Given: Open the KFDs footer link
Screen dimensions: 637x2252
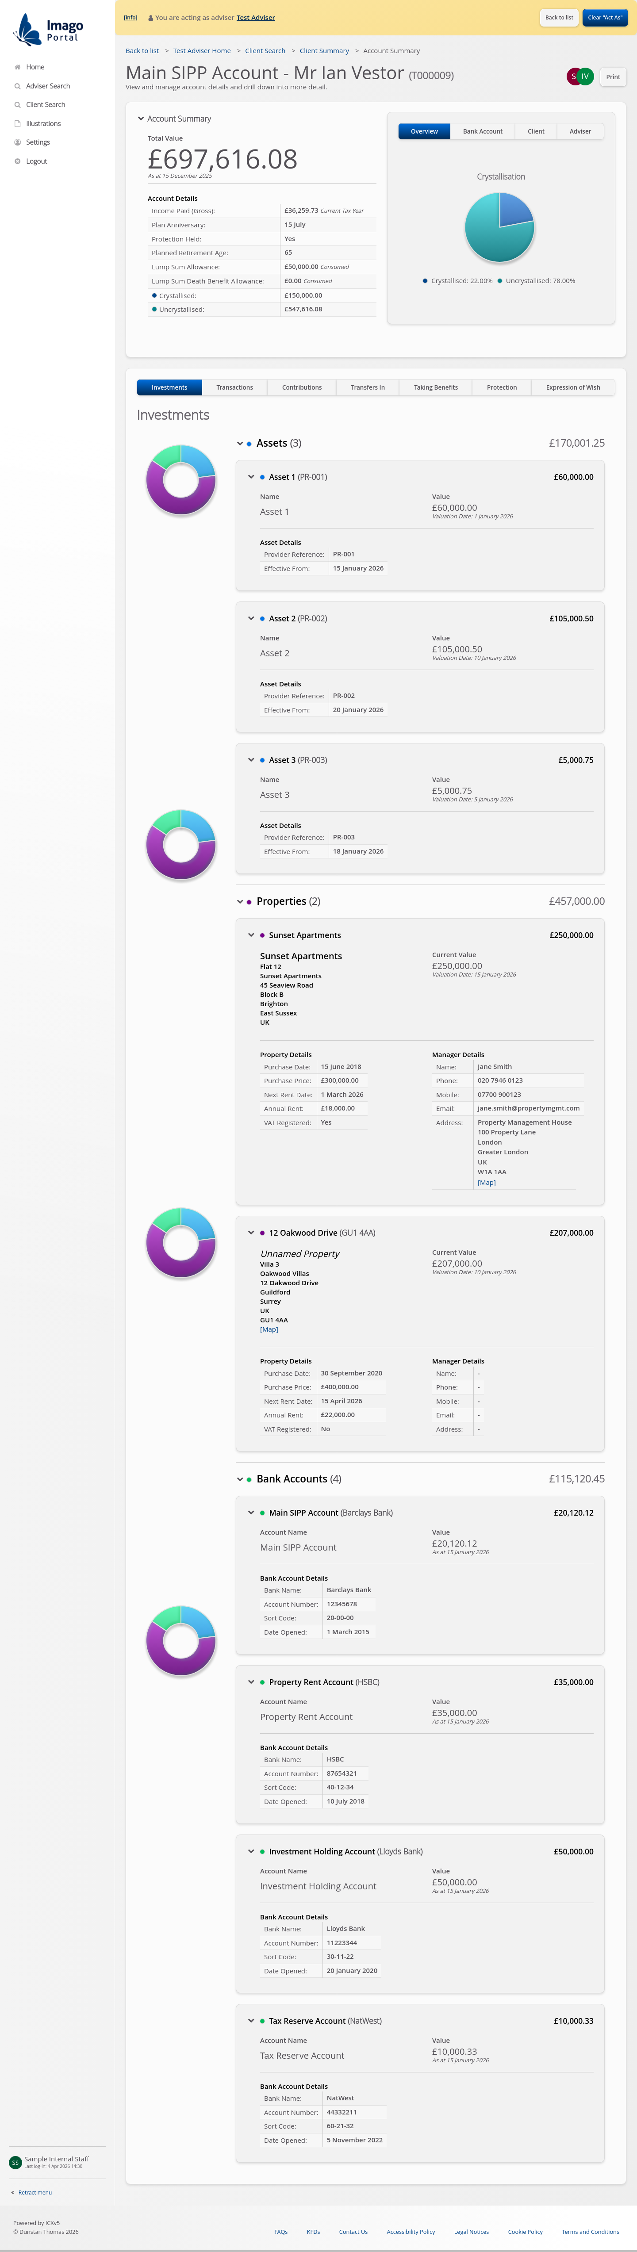Looking at the screenshot, I should (x=313, y=2232).
